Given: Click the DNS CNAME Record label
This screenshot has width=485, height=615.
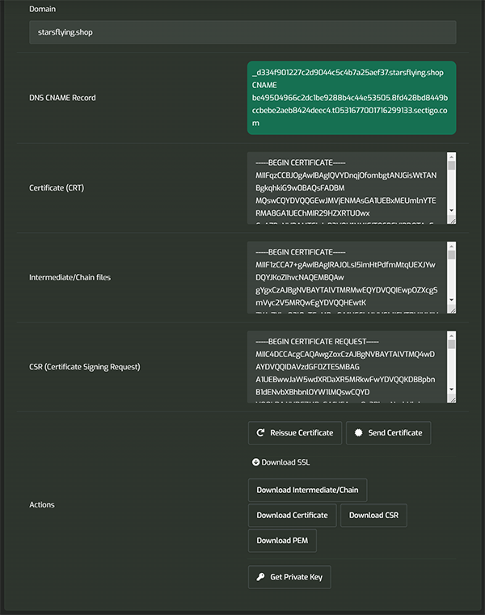Looking at the screenshot, I should tap(62, 98).
